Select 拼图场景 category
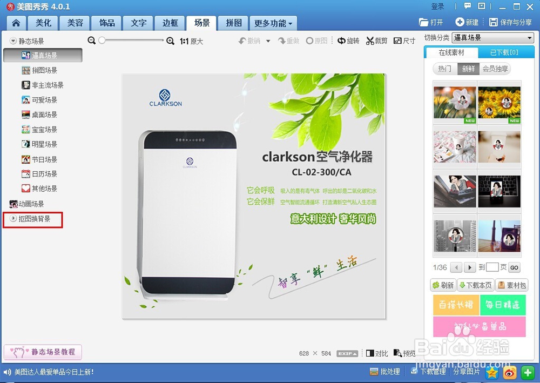The height and width of the screenshot is (383, 540). click(39, 70)
